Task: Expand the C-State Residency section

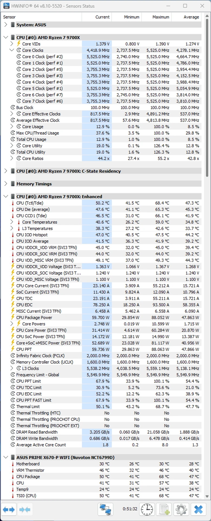Action: coord(6,171)
